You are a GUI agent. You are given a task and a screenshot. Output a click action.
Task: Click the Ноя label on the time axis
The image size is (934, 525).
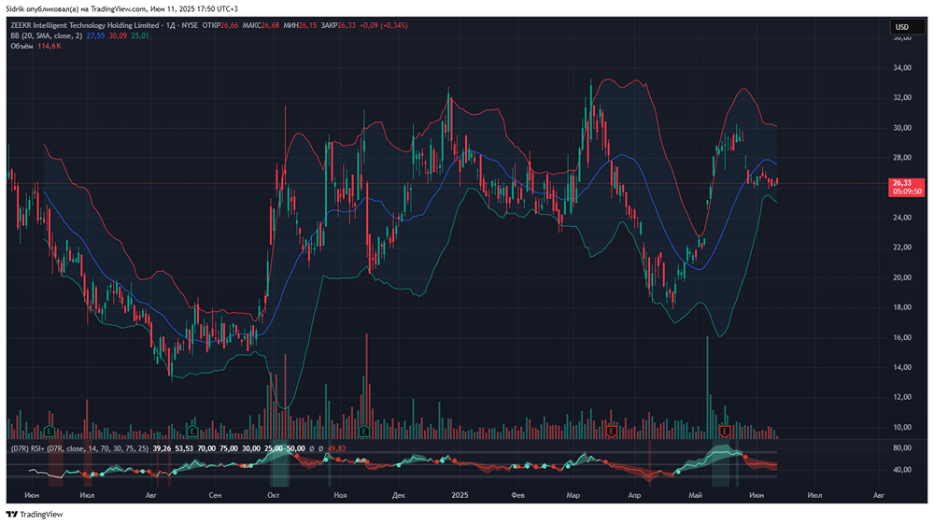tap(340, 495)
